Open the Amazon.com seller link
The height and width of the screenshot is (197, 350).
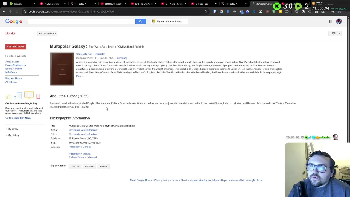[x=12, y=62]
